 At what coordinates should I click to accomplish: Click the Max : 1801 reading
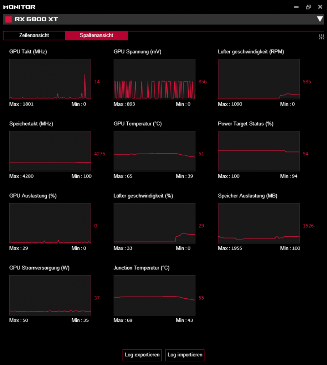[x=21, y=104]
